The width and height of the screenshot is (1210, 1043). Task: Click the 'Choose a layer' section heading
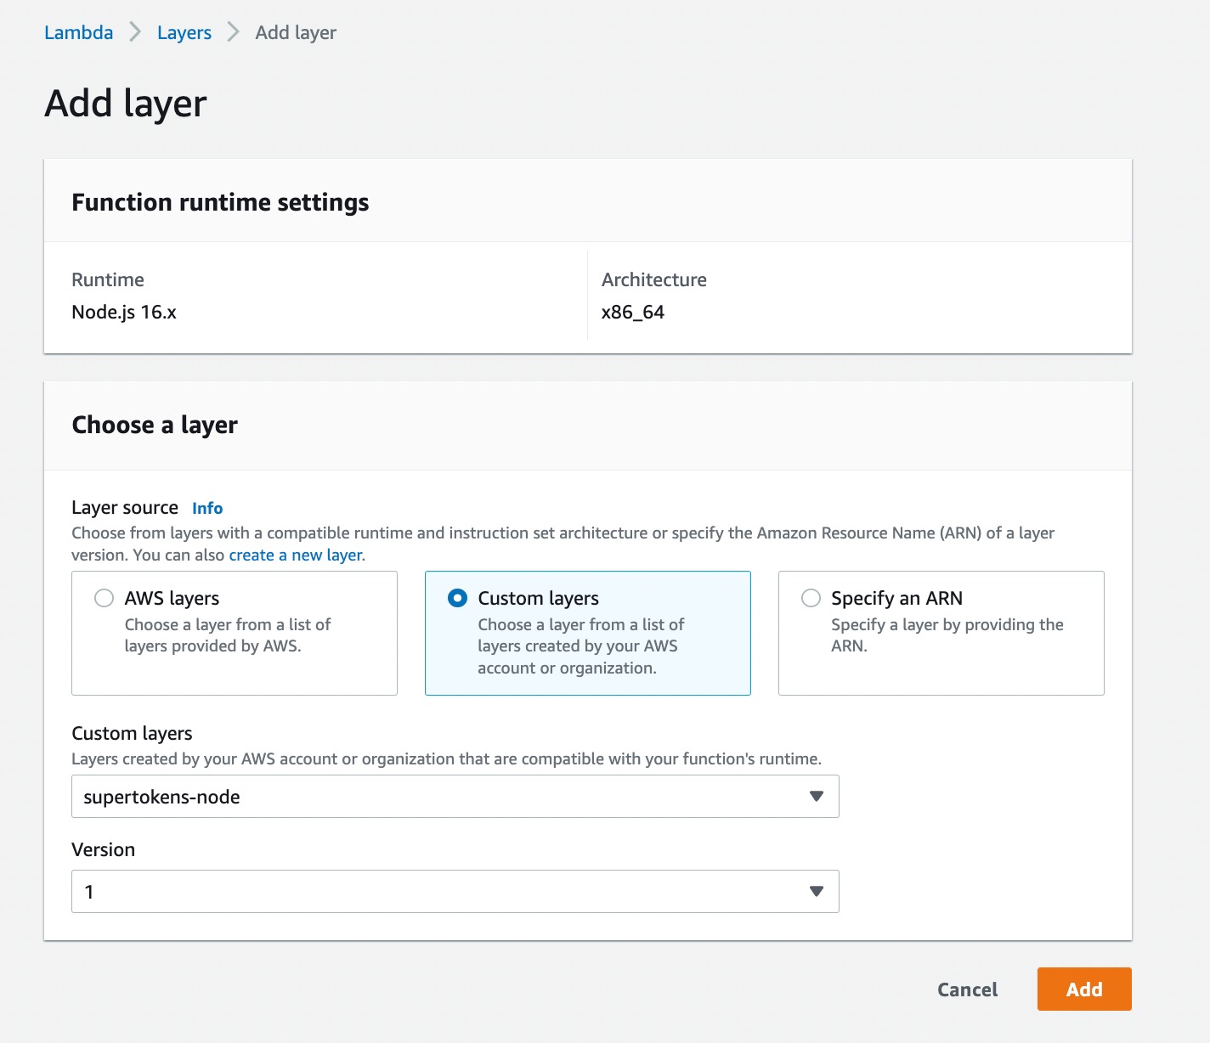(x=155, y=425)
